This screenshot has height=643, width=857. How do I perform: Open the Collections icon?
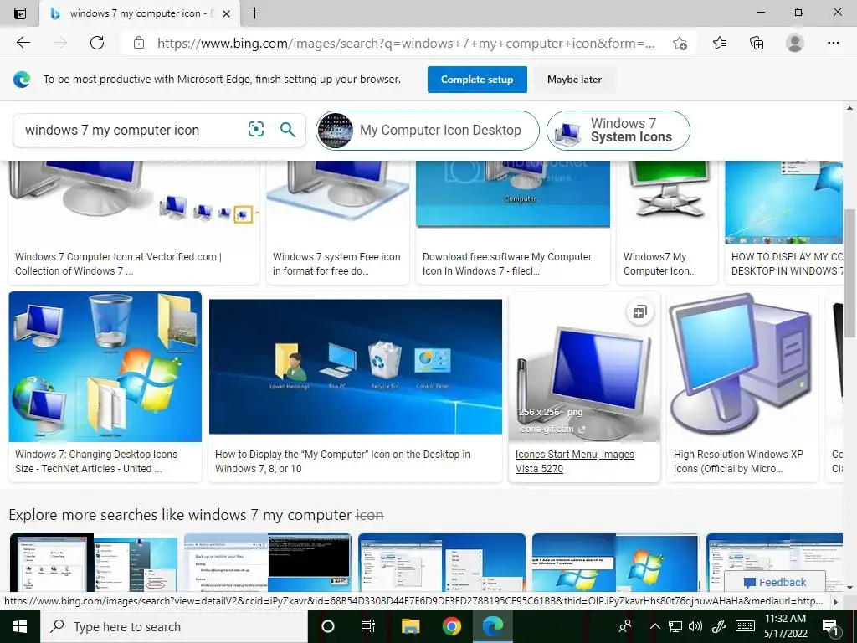(757, 43)
